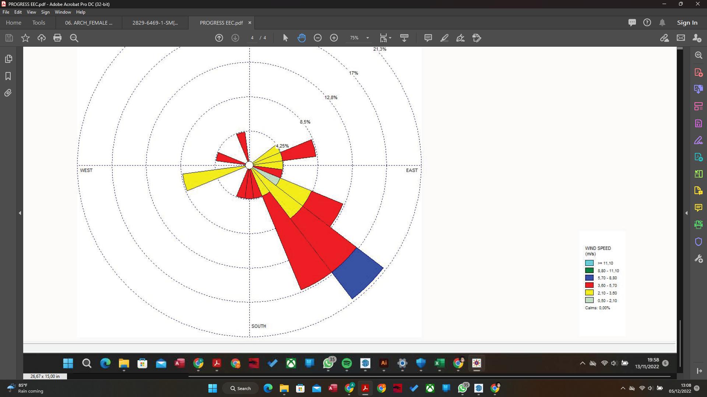Open the Attachments paperclip panel
This screenshot has width=707, height=397.
[x=8, y=93]
